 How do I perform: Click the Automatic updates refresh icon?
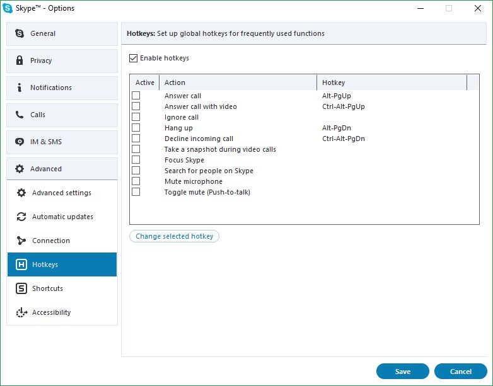pos(21,217)
